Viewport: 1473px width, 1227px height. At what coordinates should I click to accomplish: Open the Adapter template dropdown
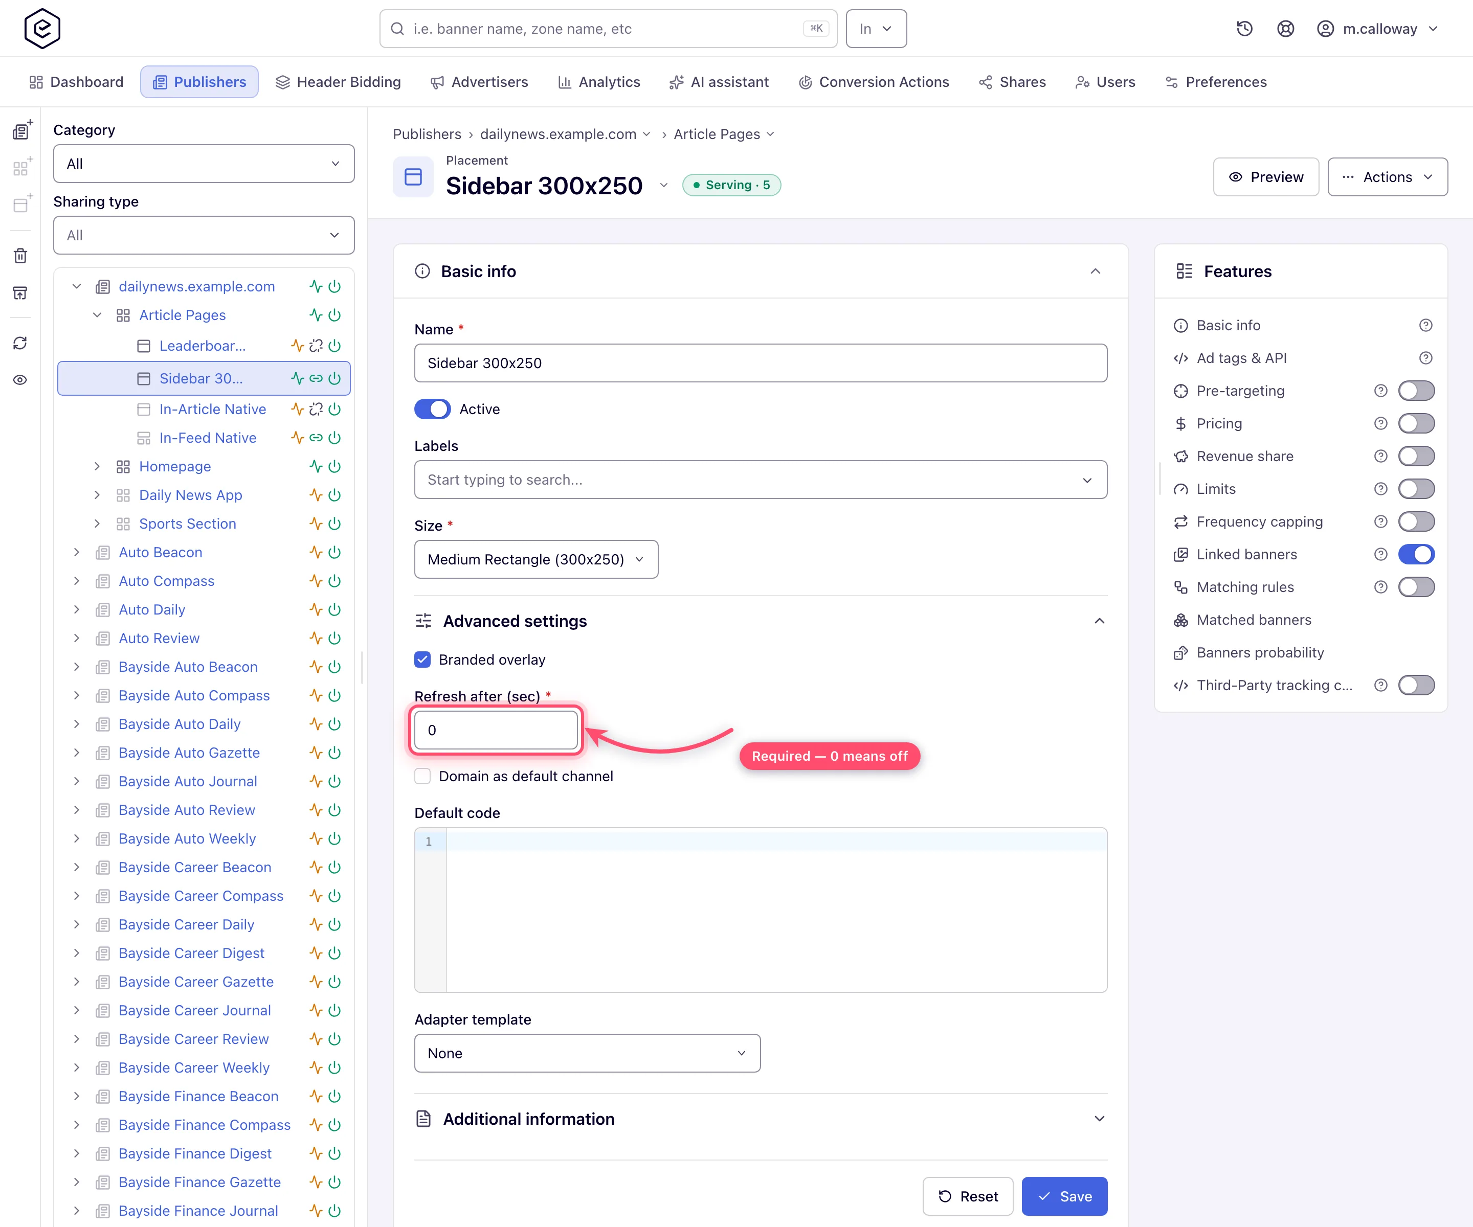[x=587, y=1053]
